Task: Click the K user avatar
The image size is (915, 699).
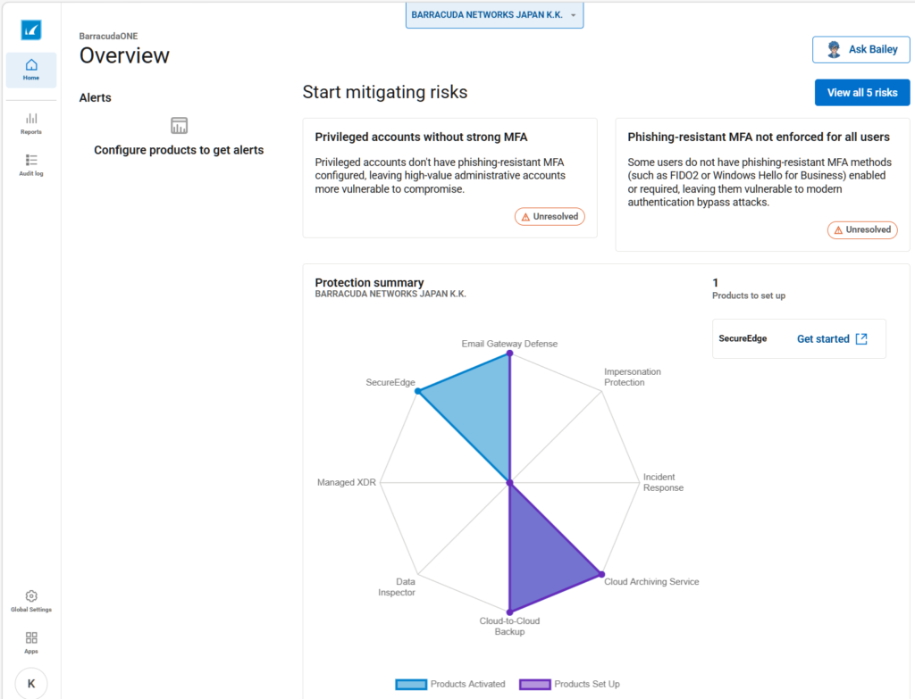Action: [31, 683]
